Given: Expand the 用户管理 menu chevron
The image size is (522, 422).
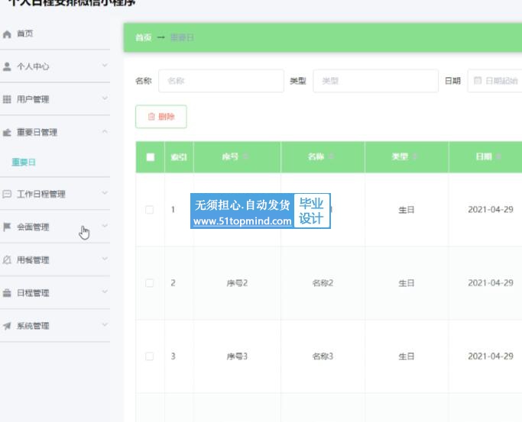Looking at the screenshot, I should (x=105, y=99).
